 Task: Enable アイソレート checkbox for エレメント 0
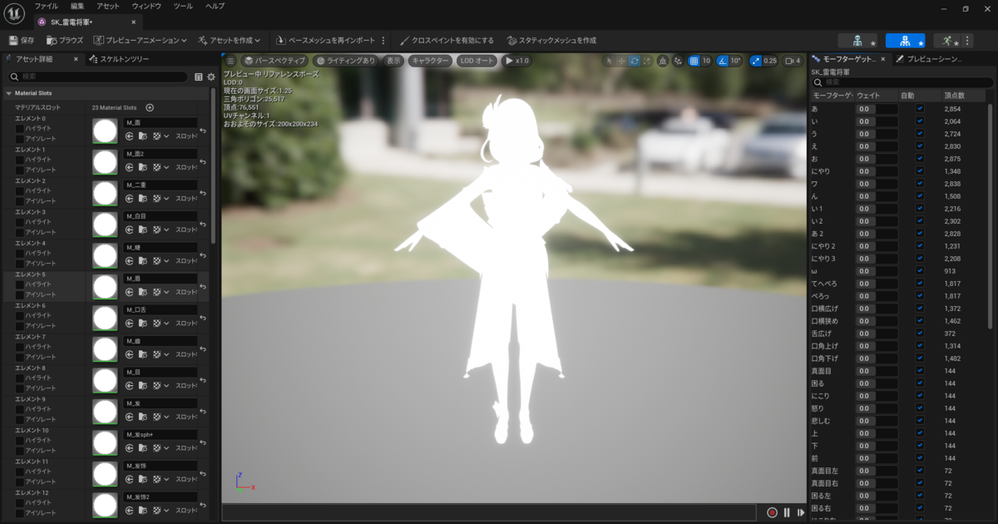20,138
